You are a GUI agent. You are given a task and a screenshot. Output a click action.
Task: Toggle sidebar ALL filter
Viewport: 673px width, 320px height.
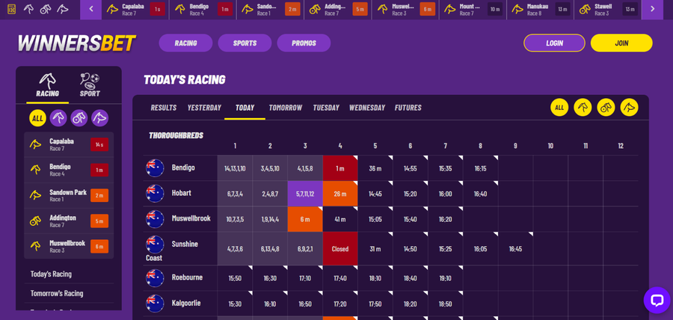pos(38,118)
